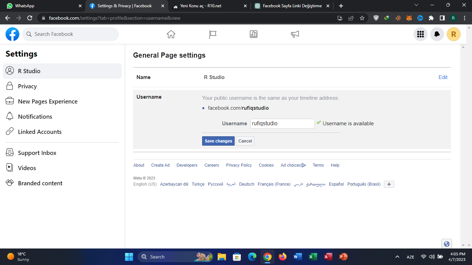This screenshot has width=472, height=265.
Task: Open the Facebook Home icon
Action: click(171, 34)
